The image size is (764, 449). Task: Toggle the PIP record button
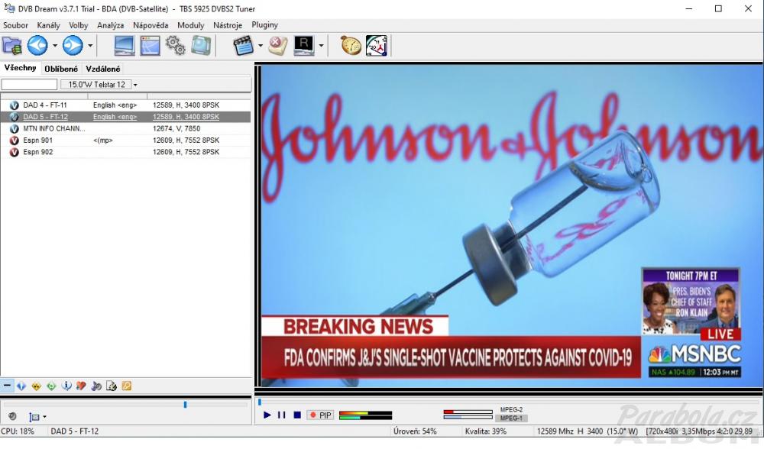pos(321,415)
